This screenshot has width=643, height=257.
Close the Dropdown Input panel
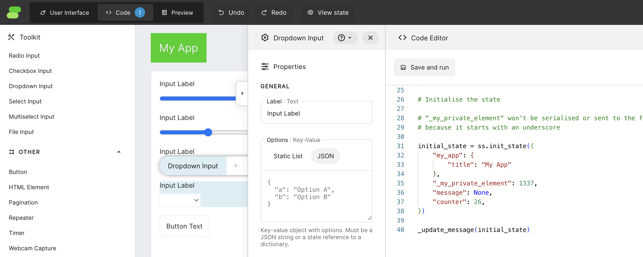370,37
